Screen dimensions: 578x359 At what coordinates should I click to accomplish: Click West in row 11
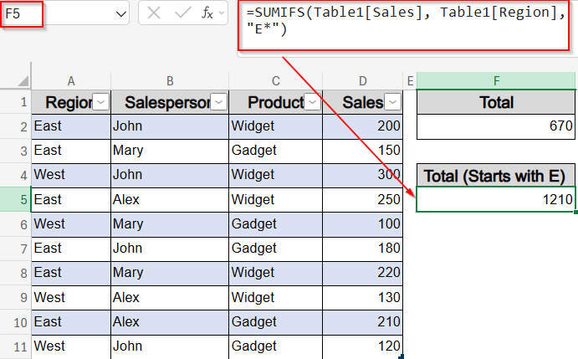point(71,346)
